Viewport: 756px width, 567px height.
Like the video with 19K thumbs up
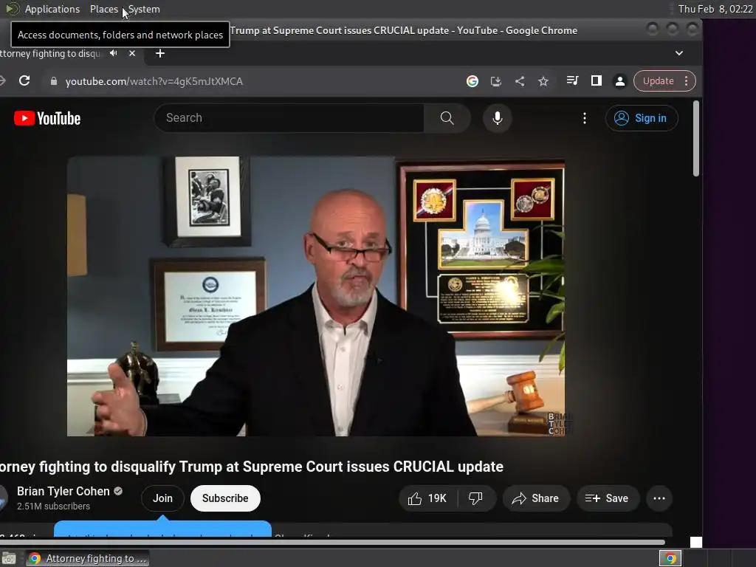coord(427,498)
